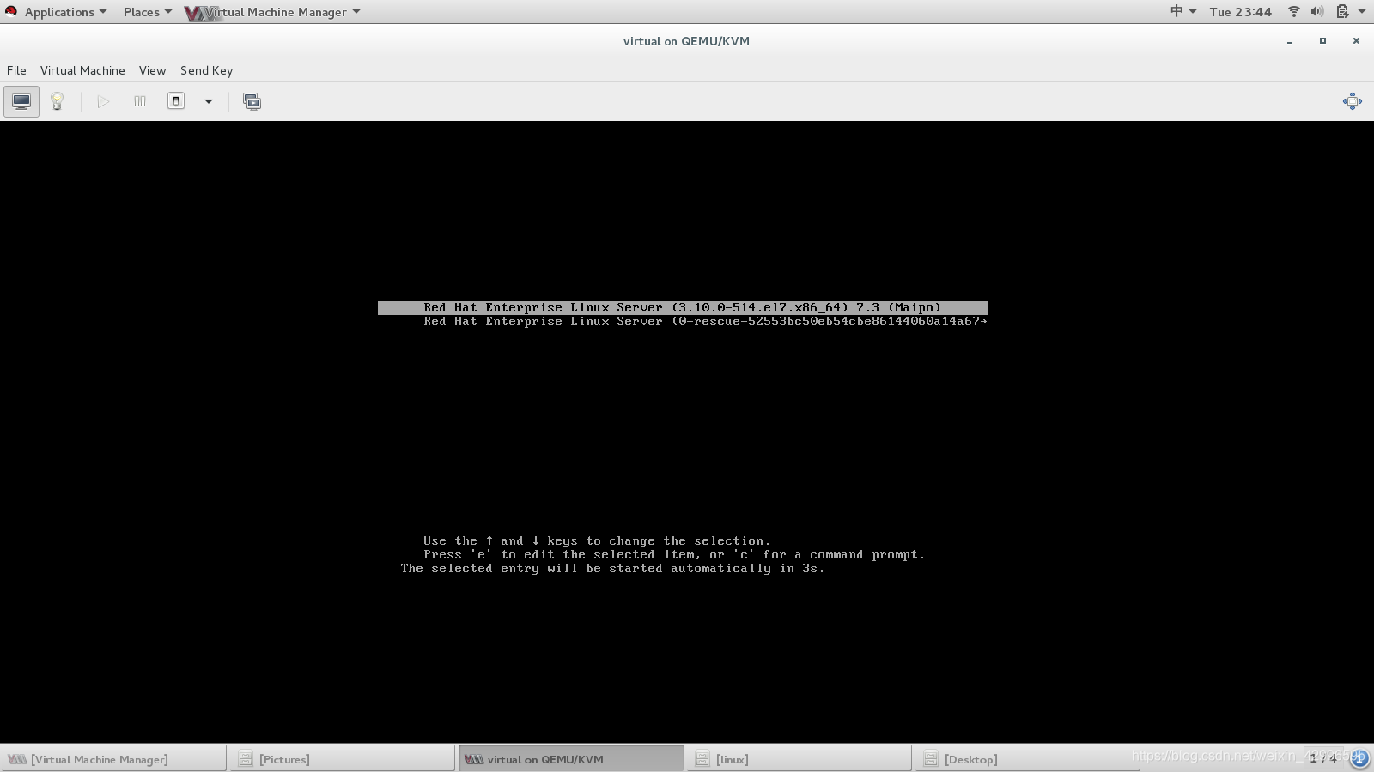Viewport: 1374px width, 772px height.
Task: Minimize the QEMU/KVM window
Action: click(1289, 41)
